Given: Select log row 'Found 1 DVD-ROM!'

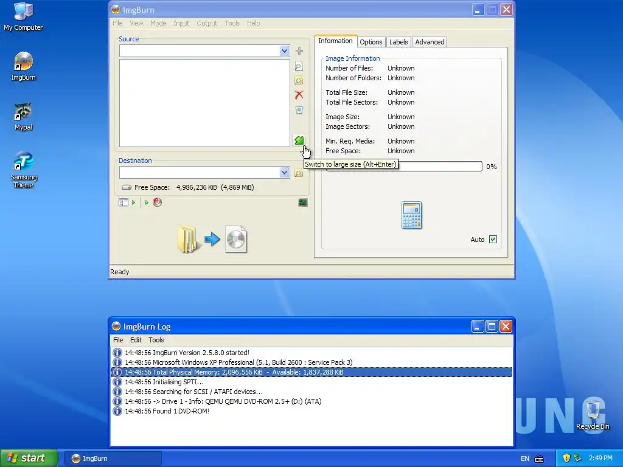Looking at the screenshot, I should 312,411.
